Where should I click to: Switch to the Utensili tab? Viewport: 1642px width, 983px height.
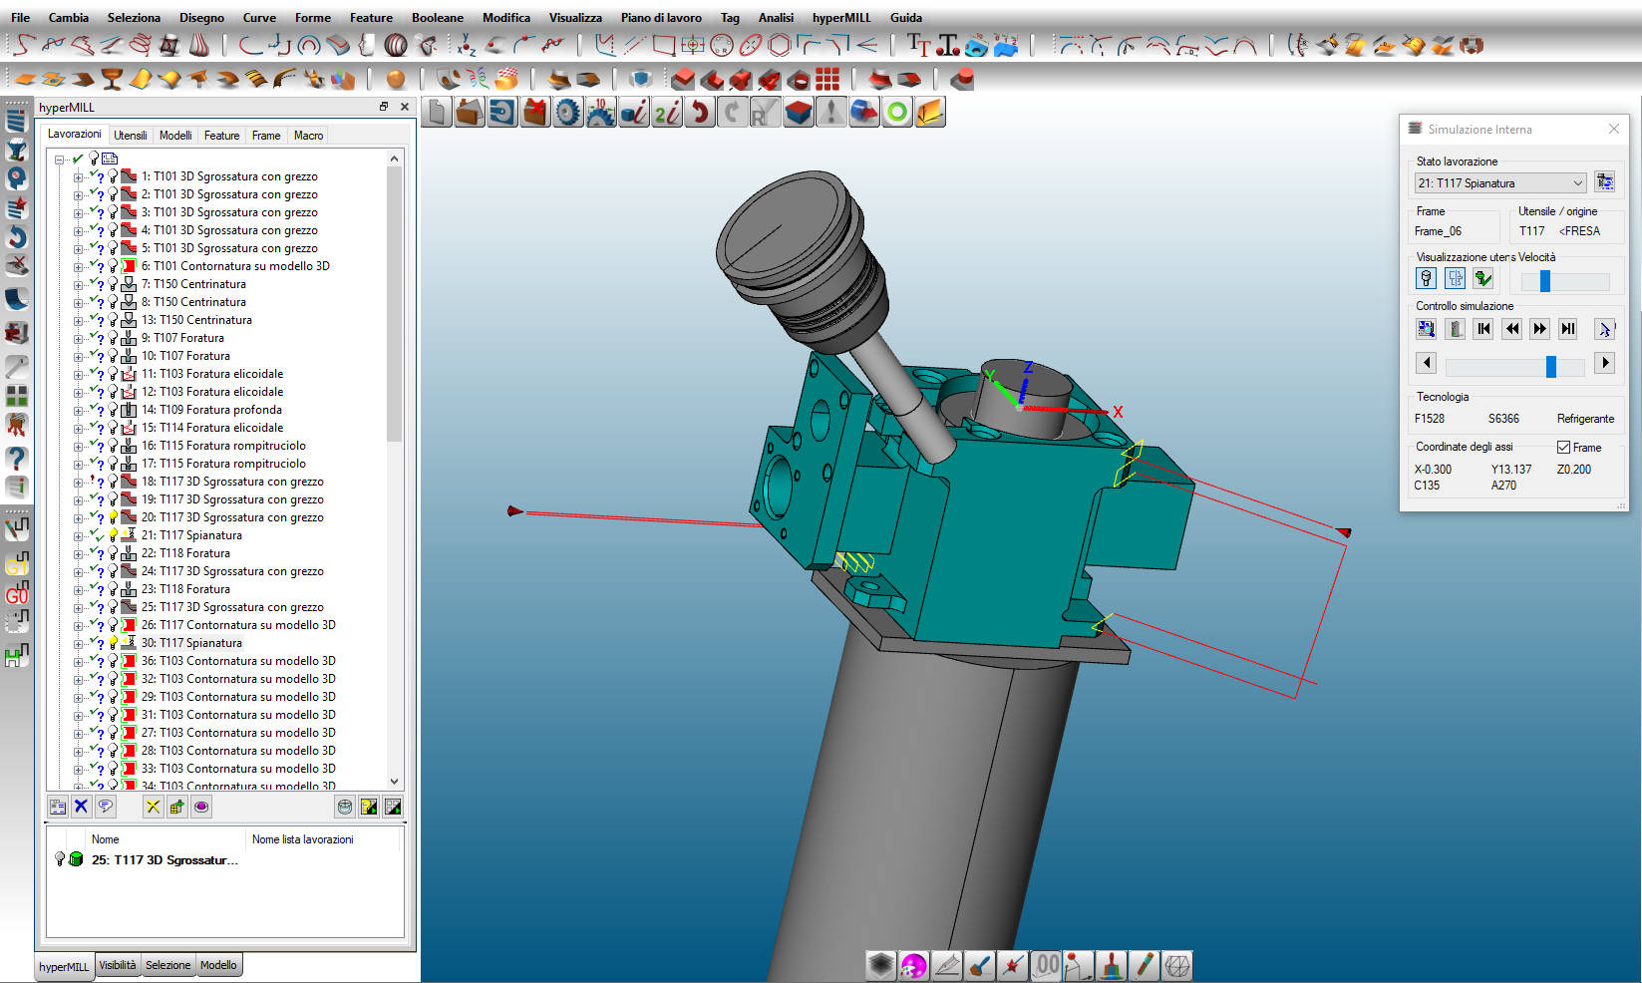pyautogui.click(x=130, y=136)
